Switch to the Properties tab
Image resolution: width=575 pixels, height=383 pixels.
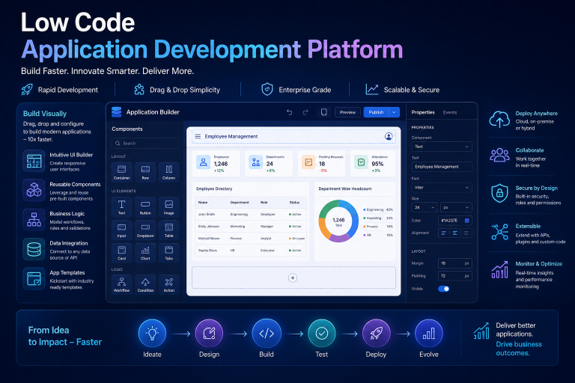pos(423,112)
